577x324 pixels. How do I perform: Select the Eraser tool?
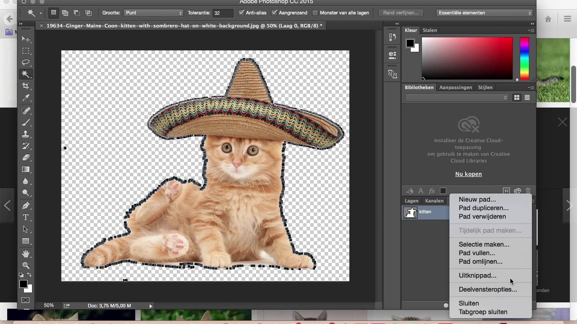26,157
